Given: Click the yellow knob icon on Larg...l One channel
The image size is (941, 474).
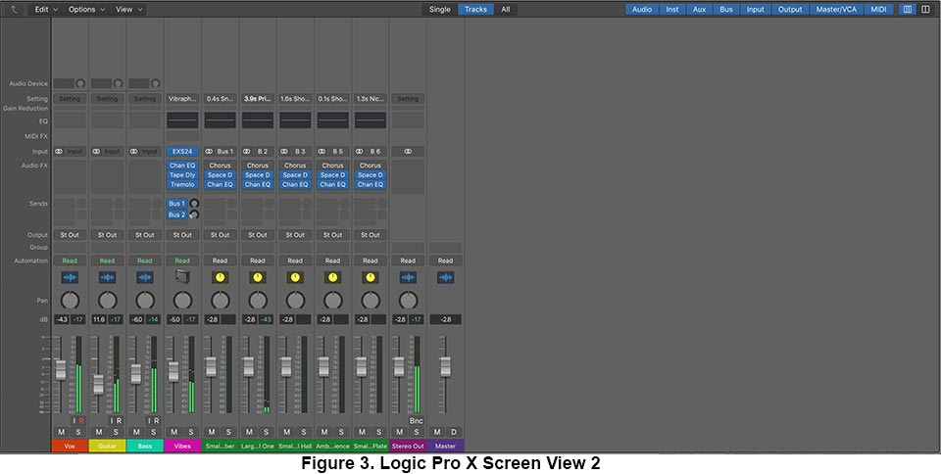Looking at the screenshot, I should 258,277.
